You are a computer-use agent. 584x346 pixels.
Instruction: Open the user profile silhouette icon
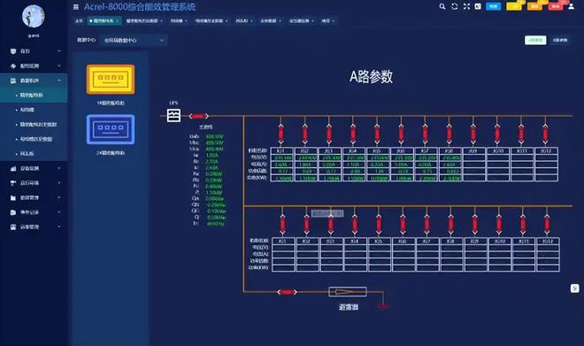click(571, 6)
